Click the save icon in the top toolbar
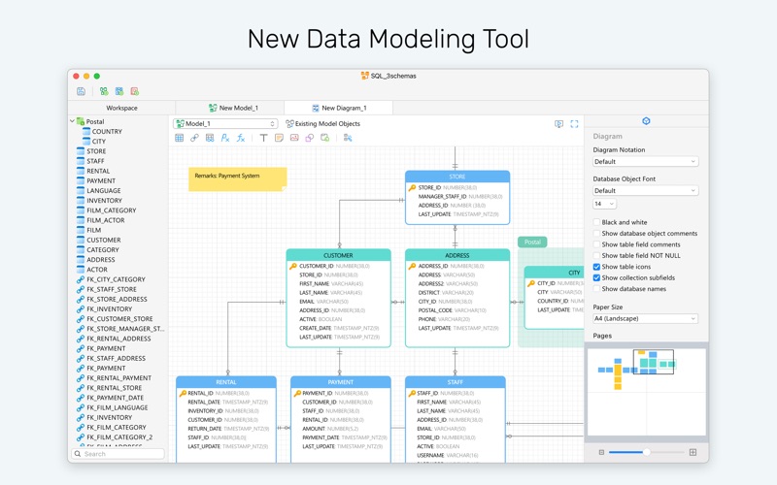Viewport: 777px width, 485px height. (81, 91)
